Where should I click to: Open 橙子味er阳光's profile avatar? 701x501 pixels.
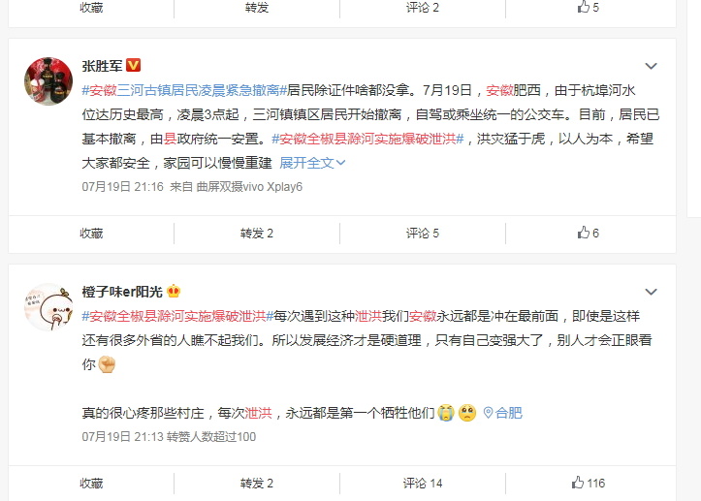(48, 307)
